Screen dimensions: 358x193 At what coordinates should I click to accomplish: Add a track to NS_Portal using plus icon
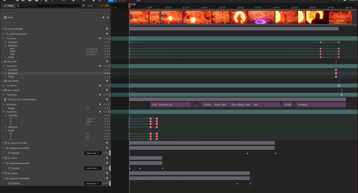tap(107, 158)
